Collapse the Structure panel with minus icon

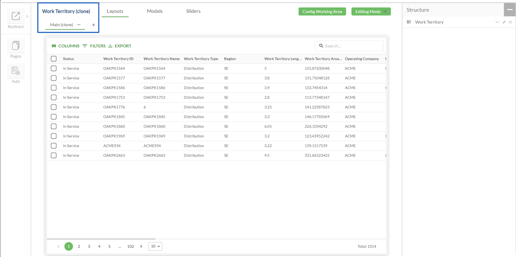pos(509,10)
